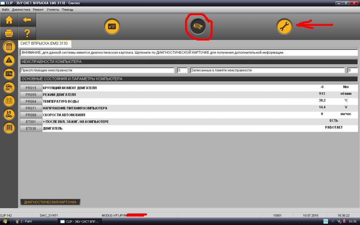The width and height of the screenshot is (360, 225).
Task: Click the DIAC_SYNT1 status bar entry
Action: click(x=49, y=215)
